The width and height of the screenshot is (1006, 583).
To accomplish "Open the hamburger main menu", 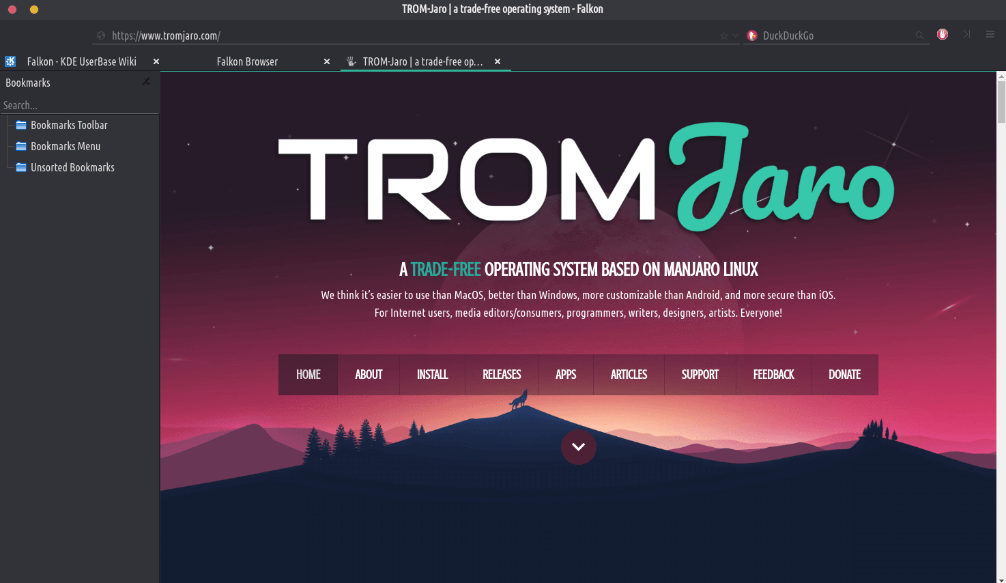I will click(x=990, y=35).
